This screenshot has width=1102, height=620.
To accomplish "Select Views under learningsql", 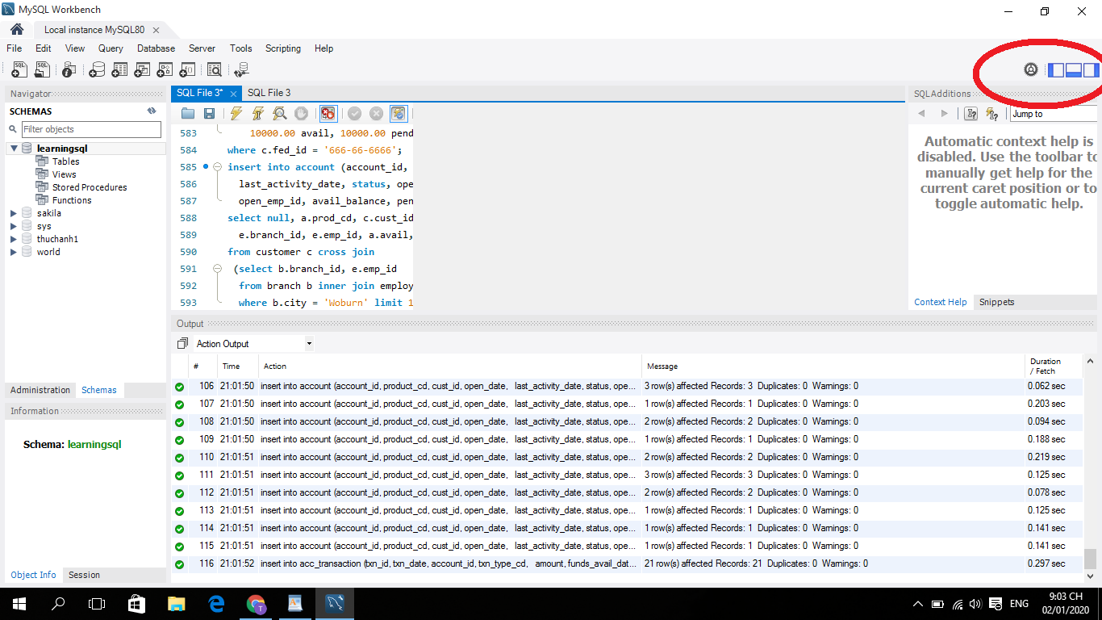I will point(64,174).
